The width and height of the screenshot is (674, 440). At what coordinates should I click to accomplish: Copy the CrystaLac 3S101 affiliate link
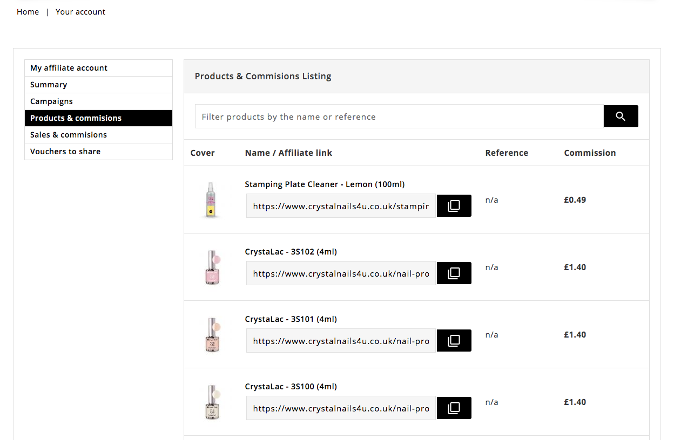coord(454,341)
